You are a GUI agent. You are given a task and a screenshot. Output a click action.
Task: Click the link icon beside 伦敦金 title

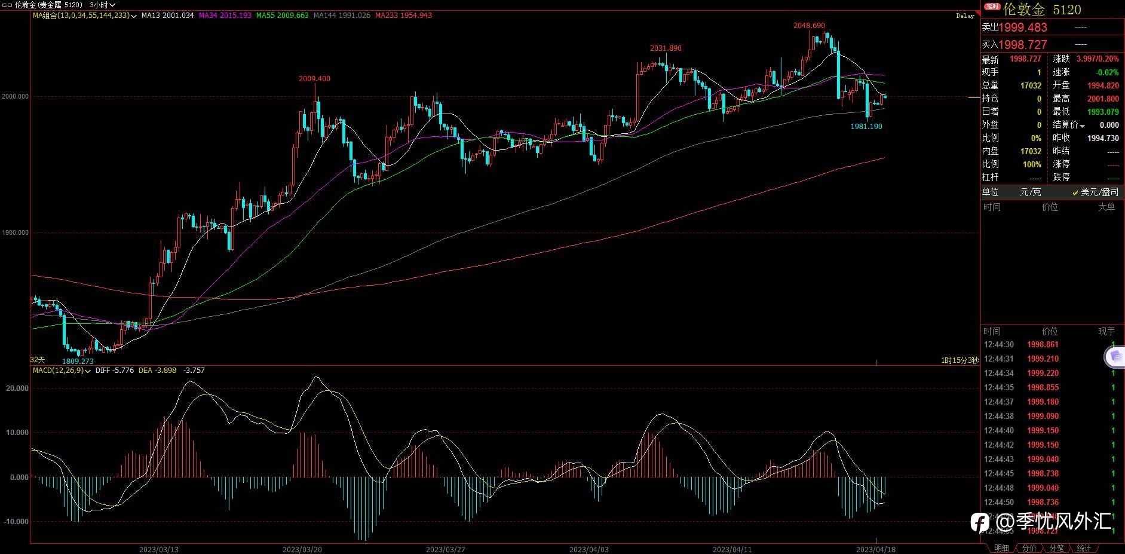pos(7,5)
